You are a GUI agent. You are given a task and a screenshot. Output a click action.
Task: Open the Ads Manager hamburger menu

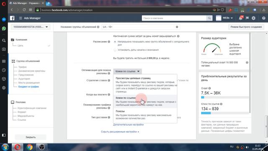(x=21, y=18)
